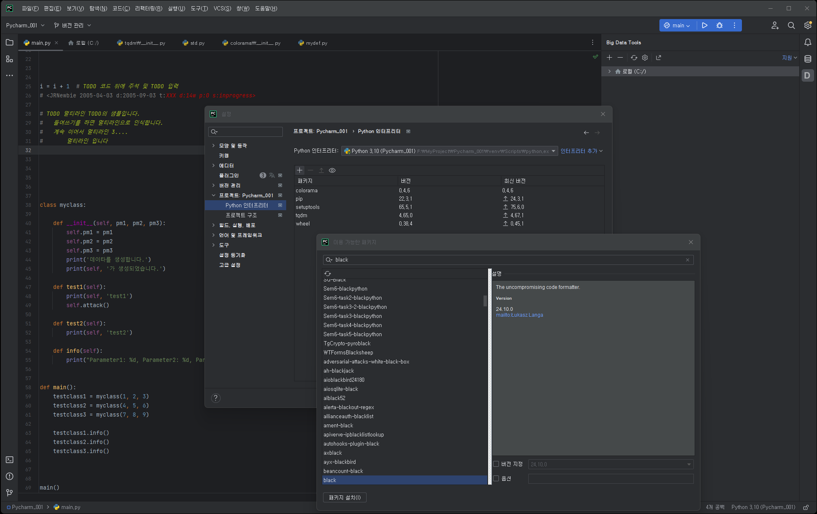Open editor tabs options menu

coord(593,43)
